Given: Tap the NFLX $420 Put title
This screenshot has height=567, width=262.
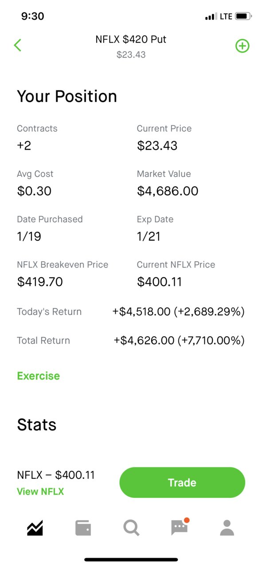Looking at the screenshot, I should pyautogui.click(x=131, y=39).
